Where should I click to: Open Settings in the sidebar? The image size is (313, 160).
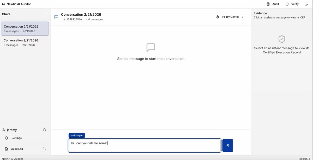click(16, 138)
